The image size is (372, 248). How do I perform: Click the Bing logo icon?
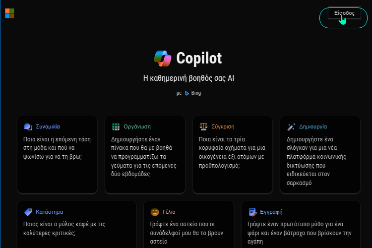point(187,93)
